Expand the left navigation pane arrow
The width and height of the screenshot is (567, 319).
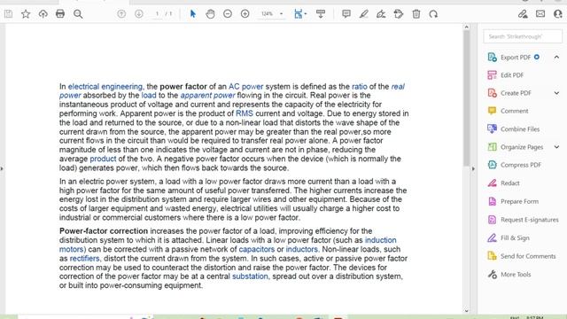tap(2, 168)
